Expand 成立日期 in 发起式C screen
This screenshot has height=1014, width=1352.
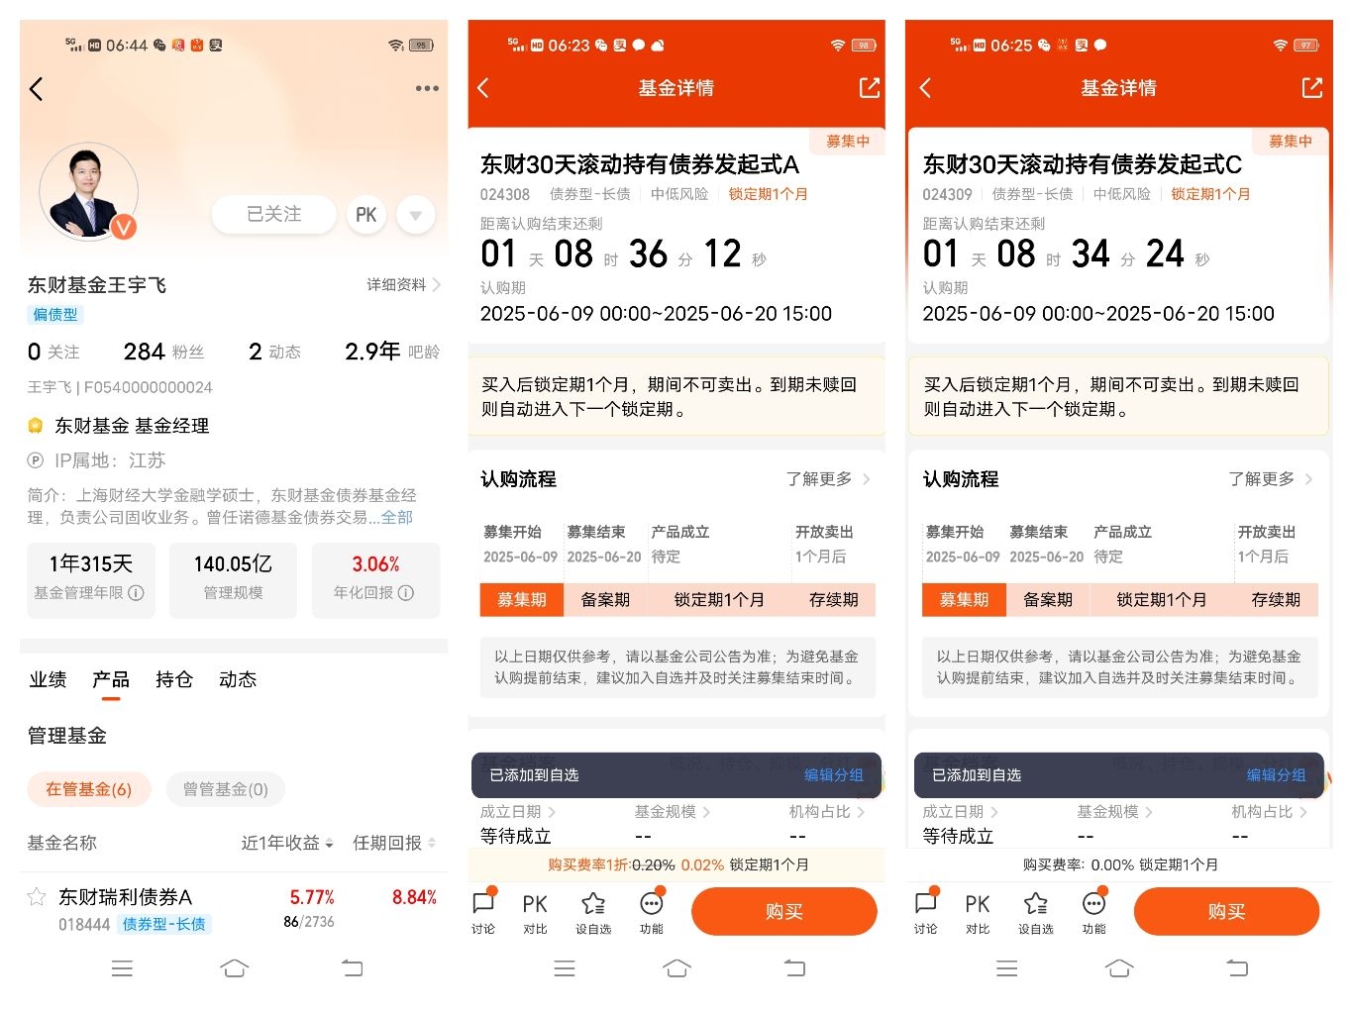point(962,812)
